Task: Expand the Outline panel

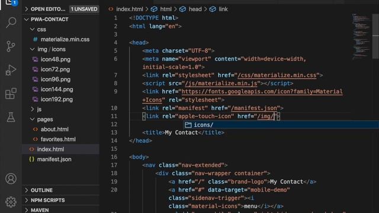Action: point(26,191)
